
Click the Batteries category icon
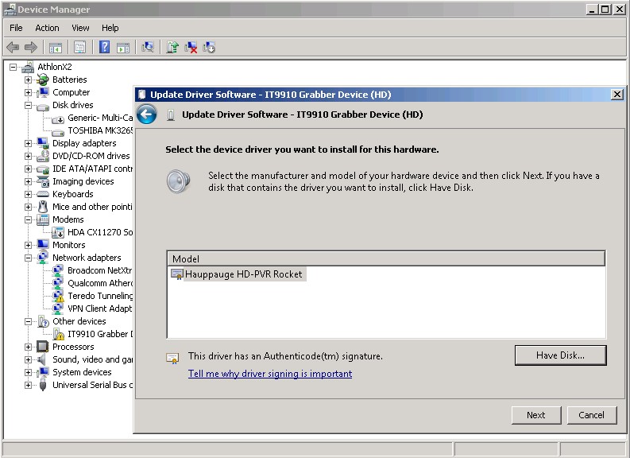pos(43,80)
